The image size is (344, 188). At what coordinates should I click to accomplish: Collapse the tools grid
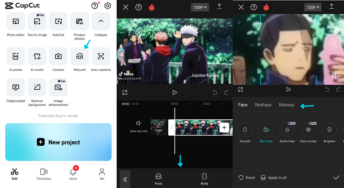pos(101,21)
